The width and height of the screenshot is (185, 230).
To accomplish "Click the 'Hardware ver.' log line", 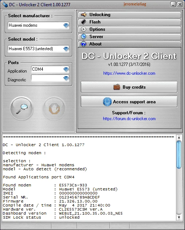I will (53, 209).
